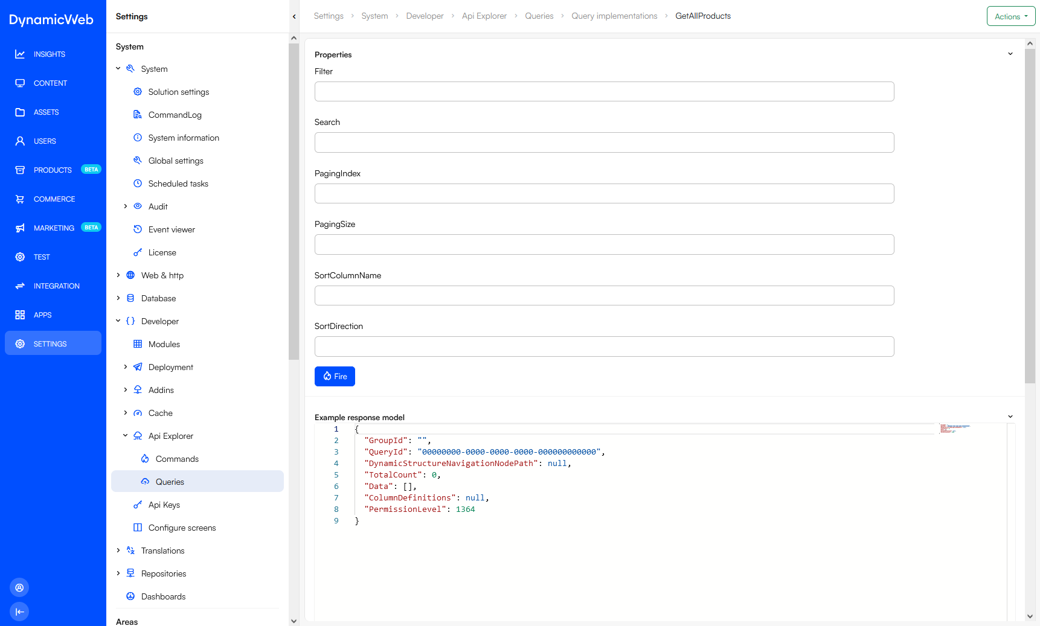This screenshot has height=626, width=1040.
Task: Collapse the Example response model section
Action: [x=1010, y=417]
